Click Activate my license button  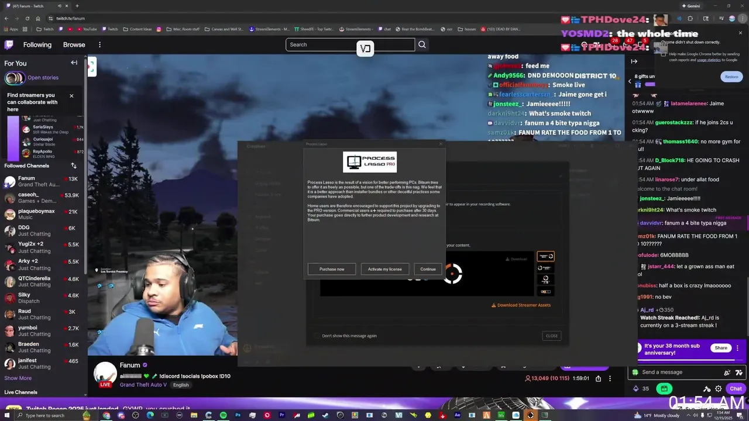click(384, 269)
